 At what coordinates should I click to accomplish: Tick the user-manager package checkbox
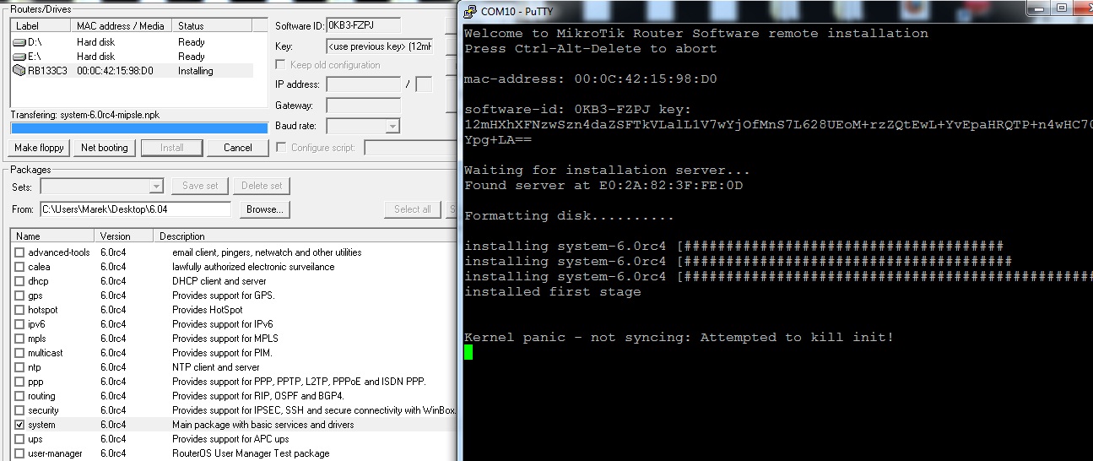[x=19, y=453]
